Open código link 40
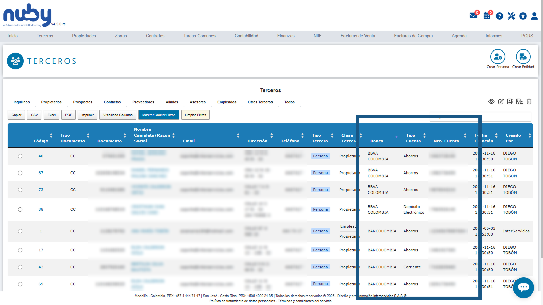The width and height of the screenshot is (543, 305). click(41, 156)
